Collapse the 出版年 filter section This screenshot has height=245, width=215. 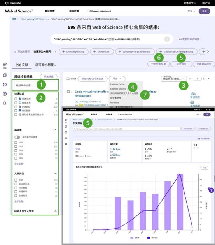pyautogui.click(x=56, y=130)
